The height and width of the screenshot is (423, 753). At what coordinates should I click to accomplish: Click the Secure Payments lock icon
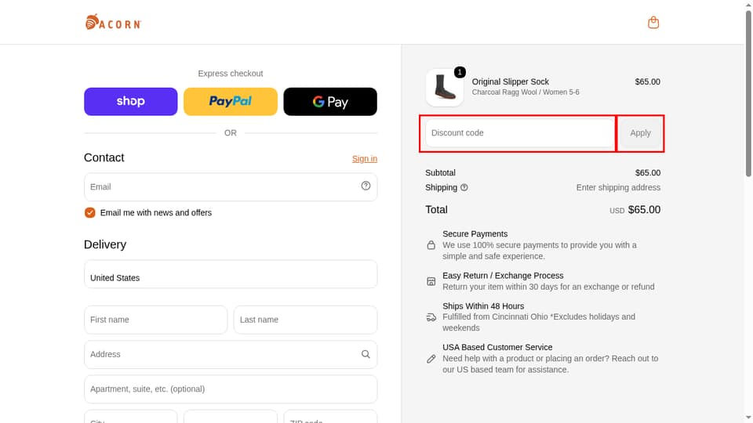coord(431,245)
